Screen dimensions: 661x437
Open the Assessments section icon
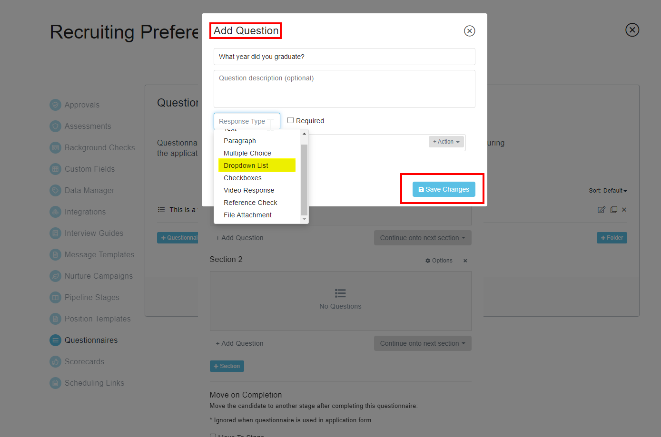click(55, 126)
